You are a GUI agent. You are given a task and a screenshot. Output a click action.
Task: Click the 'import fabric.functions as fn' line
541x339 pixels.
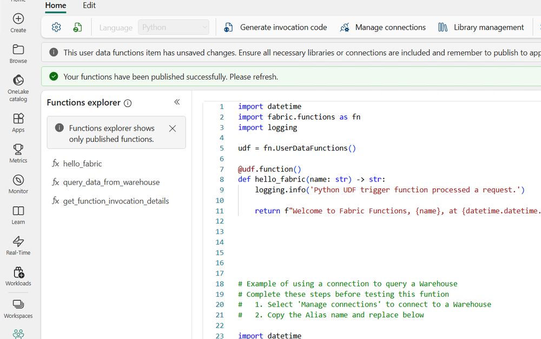click(x=299, y=117)
